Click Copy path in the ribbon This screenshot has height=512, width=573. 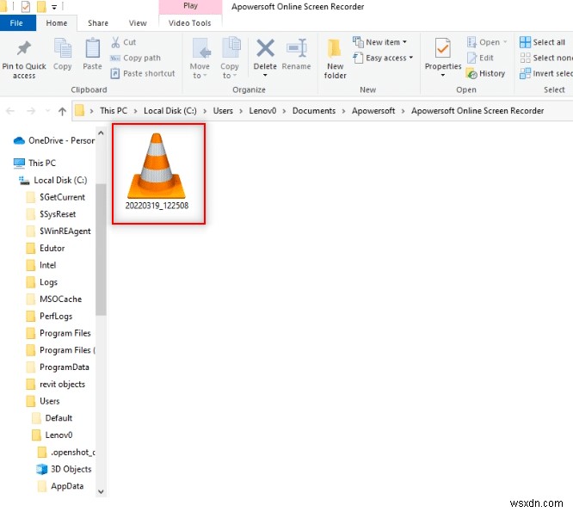coord(135,58)
